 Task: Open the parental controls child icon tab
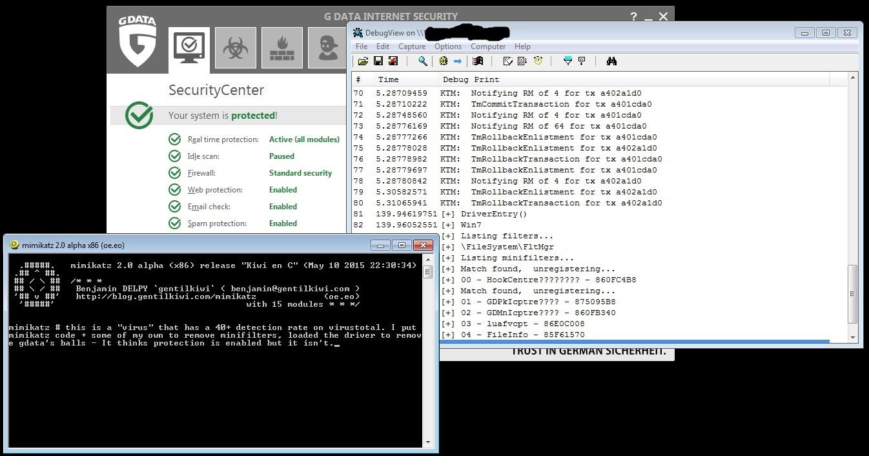[327, 48]
